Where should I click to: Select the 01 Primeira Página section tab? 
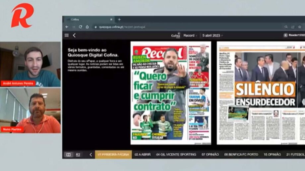click(113, 154)
